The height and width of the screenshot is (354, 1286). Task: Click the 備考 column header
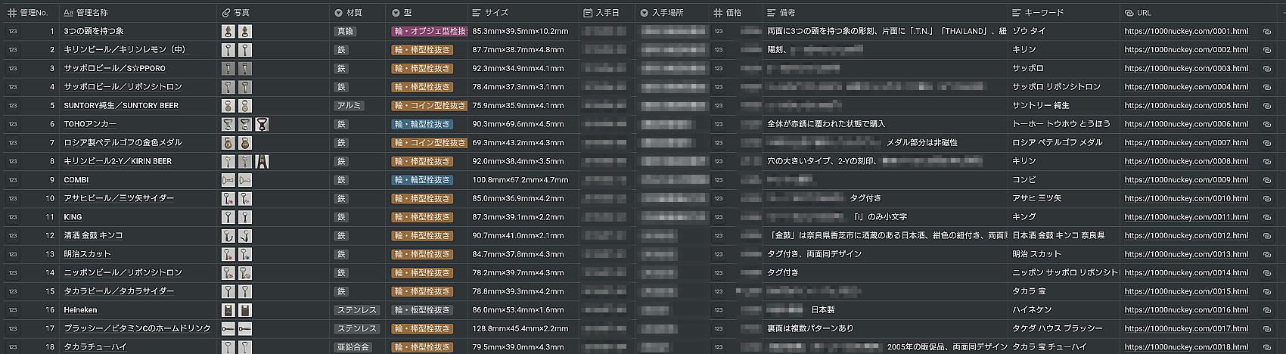(x=787, y=13)
